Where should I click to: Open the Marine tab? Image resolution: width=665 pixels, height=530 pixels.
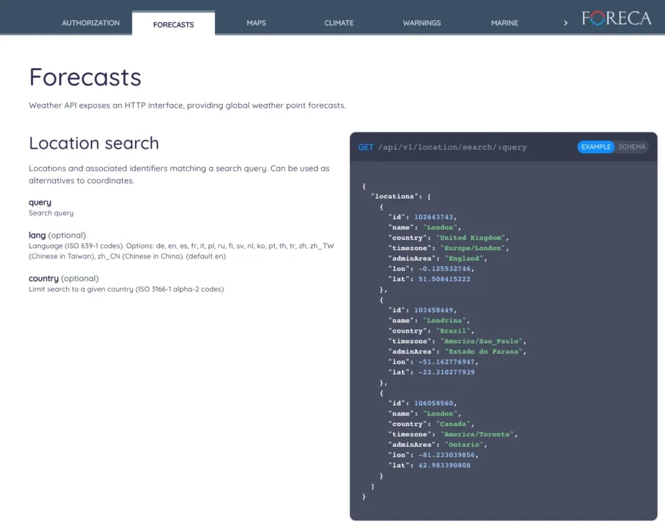(x=504, y=23)
